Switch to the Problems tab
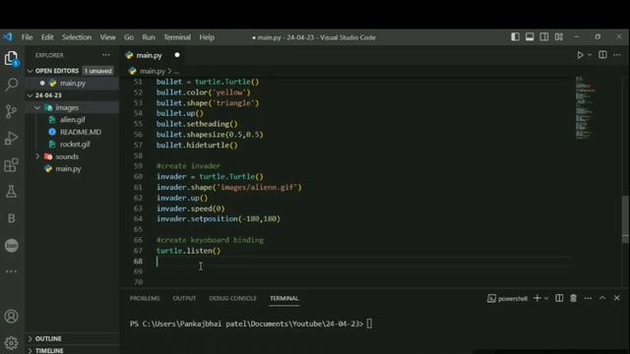 click(145, 298)
